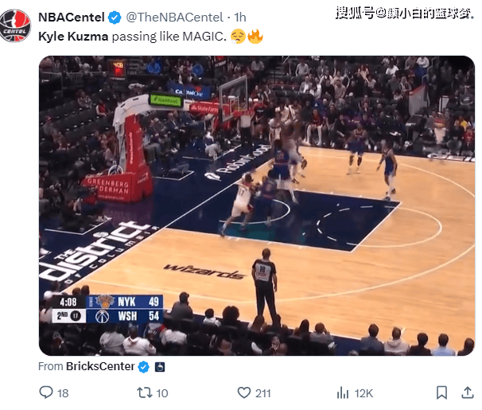Play the embedded Knicks-Wizards video
This screenshot has height=410, width=482.
257,205
